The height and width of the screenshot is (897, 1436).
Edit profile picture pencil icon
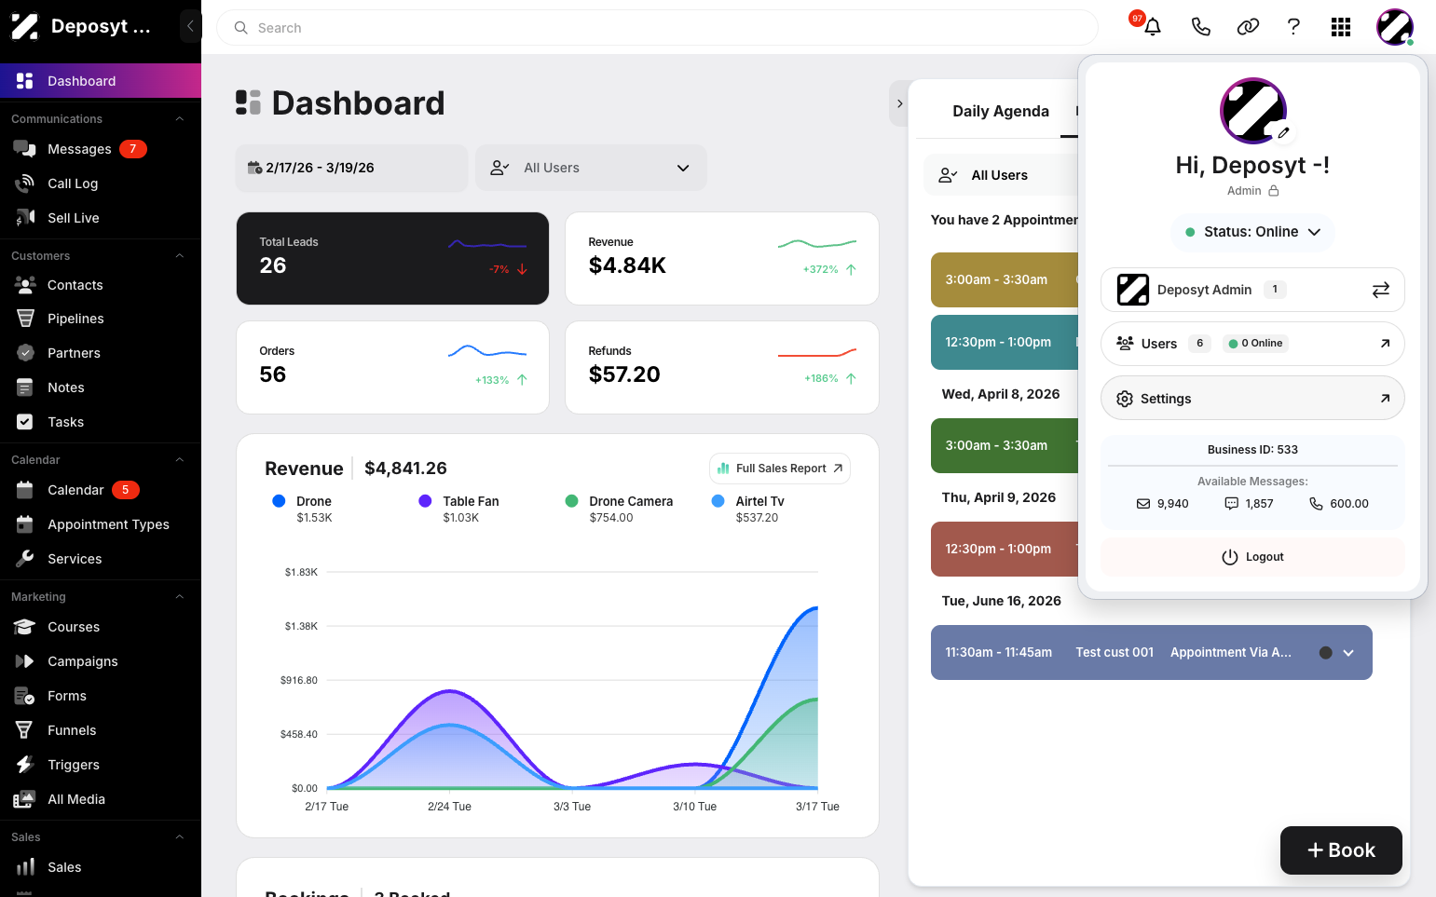(x=1283, y=133)
